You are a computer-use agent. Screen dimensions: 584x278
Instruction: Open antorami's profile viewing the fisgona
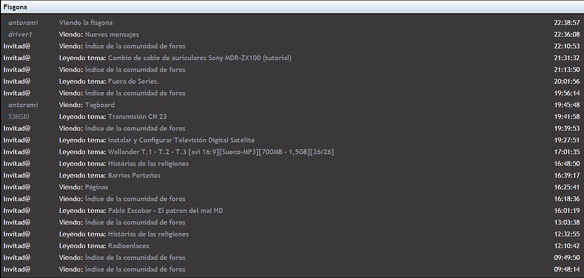22,23
